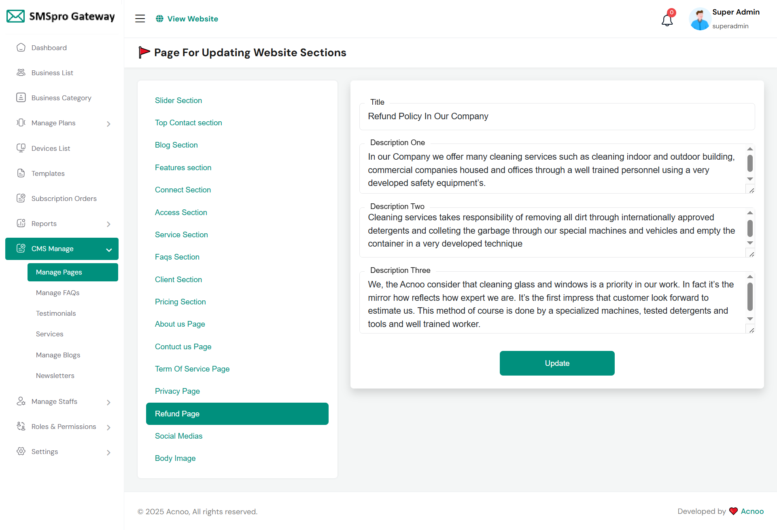Collapse the CMS Manage dropdown chevron

coord(109,249)
